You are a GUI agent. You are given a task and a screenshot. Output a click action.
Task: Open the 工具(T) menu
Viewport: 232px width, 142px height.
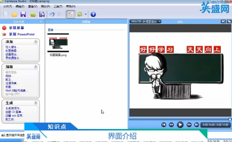[58, 6]
